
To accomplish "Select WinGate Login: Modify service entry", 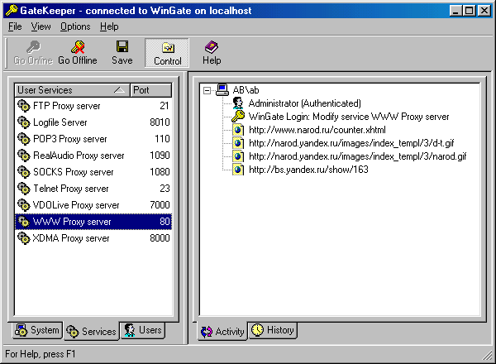I will tap(349, 117).
